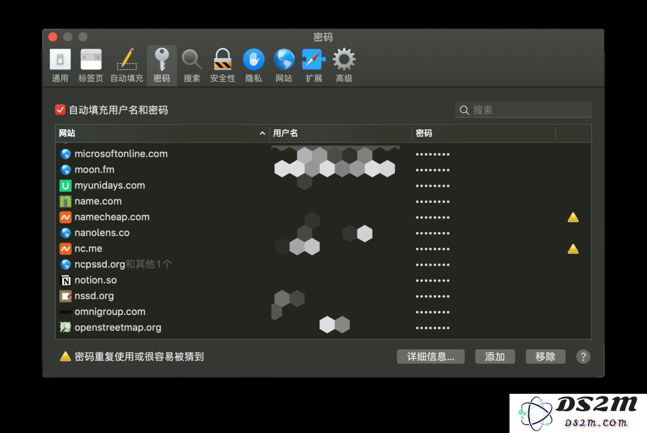Select the nssd.org website name
This screenshot has width=647, height=433.
[x=94, y=296]
